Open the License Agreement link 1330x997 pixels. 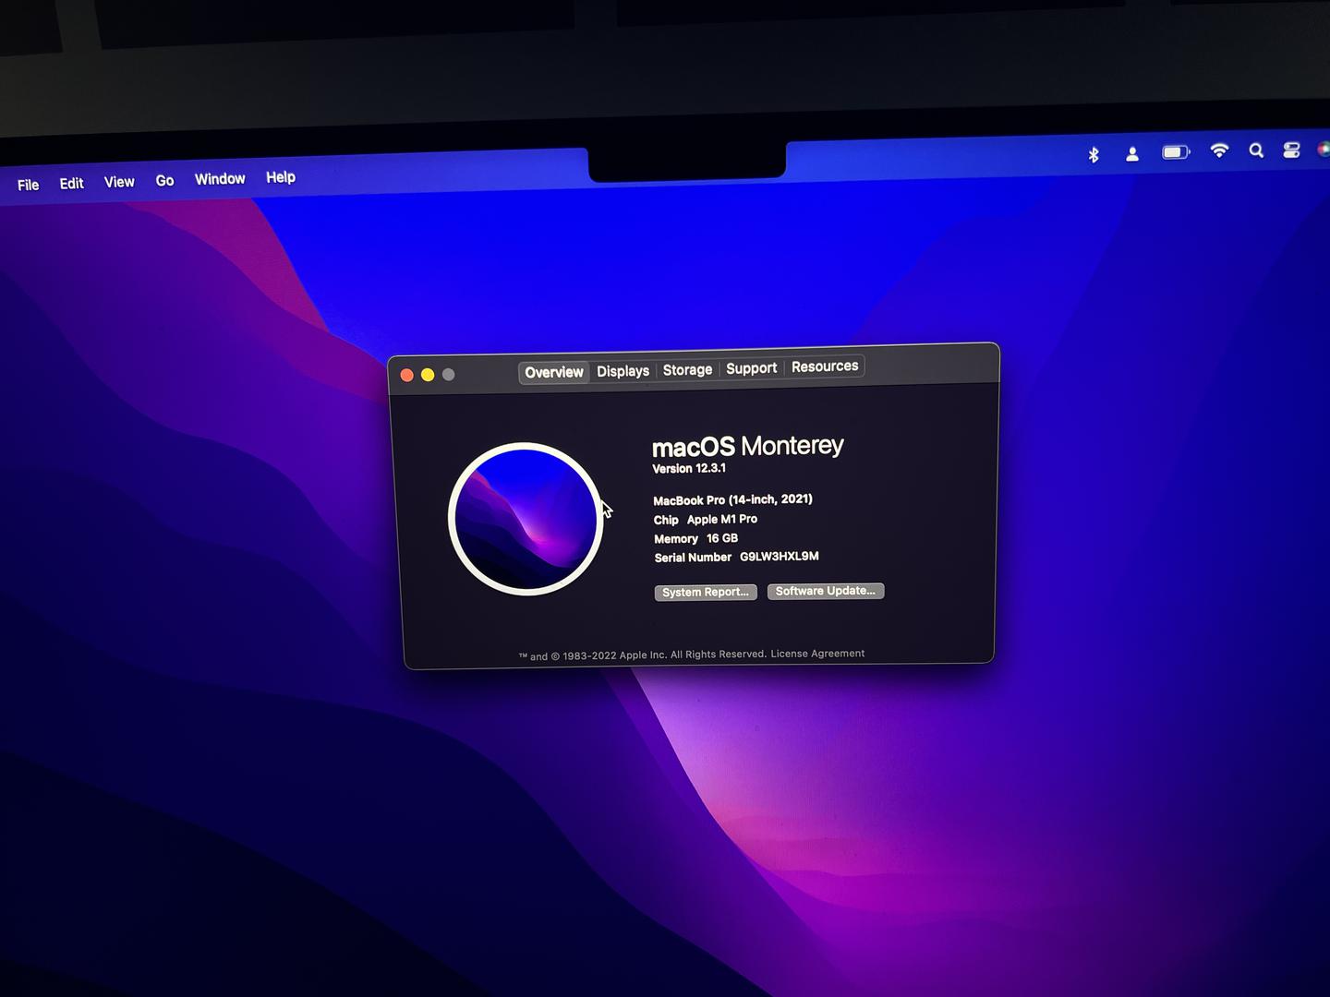point(817,654)
